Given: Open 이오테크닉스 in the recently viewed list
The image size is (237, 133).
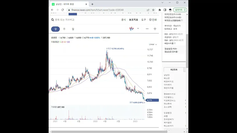Looking at the screenshot, I should [170, 100].
